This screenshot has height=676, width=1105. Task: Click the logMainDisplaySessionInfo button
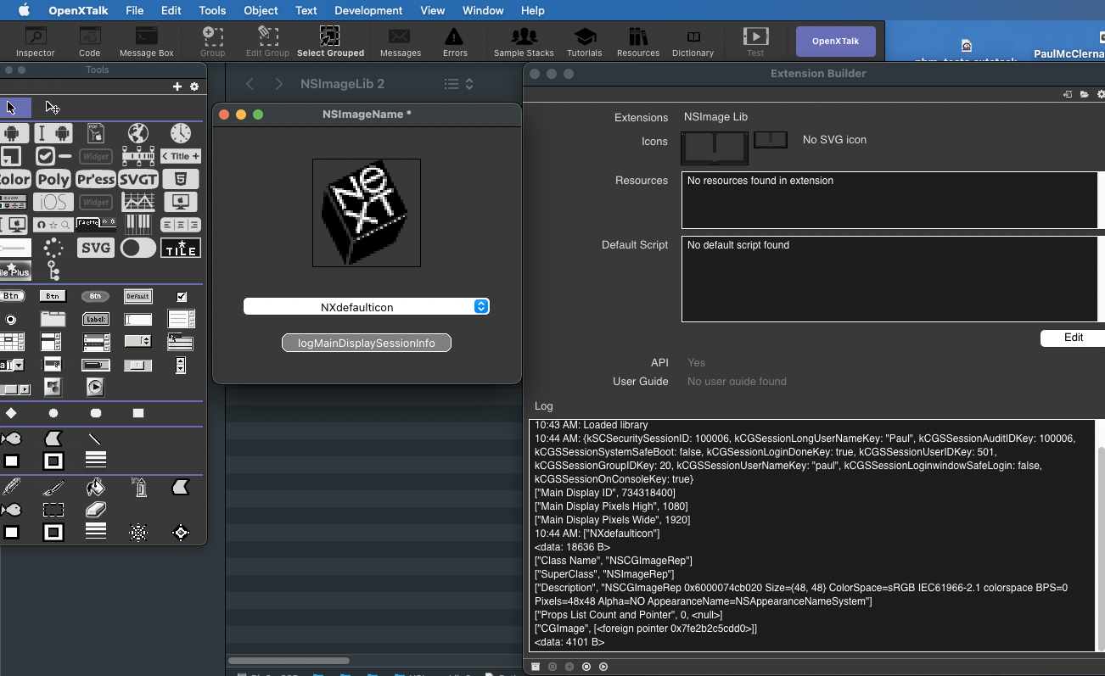[x=367, y=343]
